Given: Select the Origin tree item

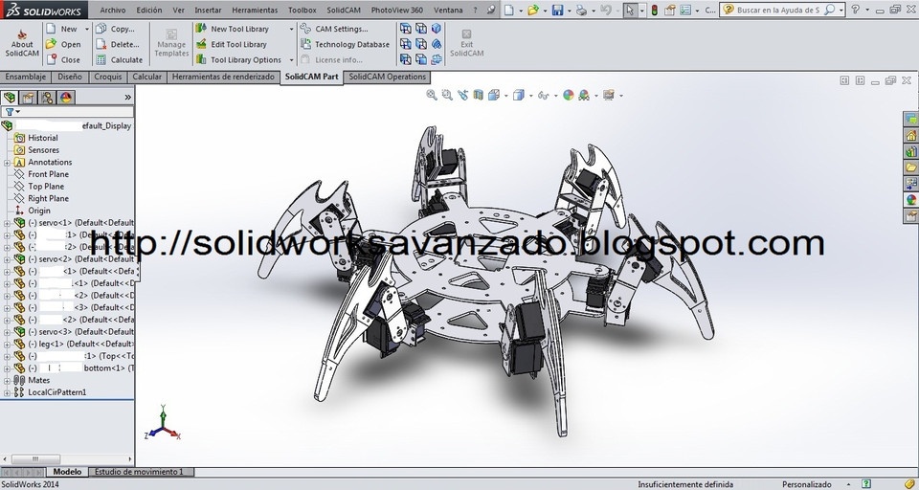Looking at the screenshot, I should point(38,211).
